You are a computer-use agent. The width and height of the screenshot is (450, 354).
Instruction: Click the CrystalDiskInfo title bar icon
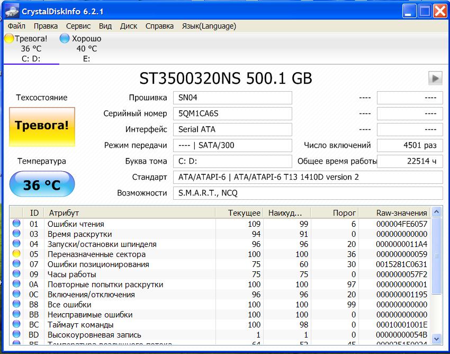(x=12, y=12)
